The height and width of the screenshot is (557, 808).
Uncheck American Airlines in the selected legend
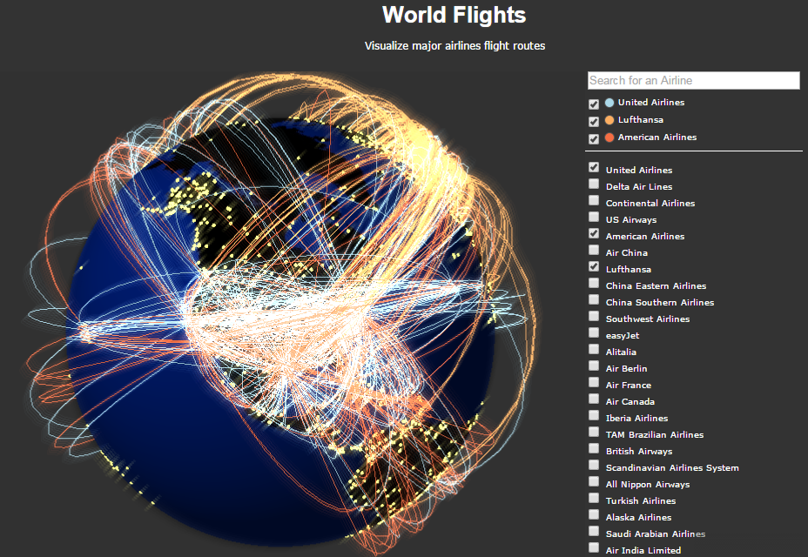click(x=594, y=138)
